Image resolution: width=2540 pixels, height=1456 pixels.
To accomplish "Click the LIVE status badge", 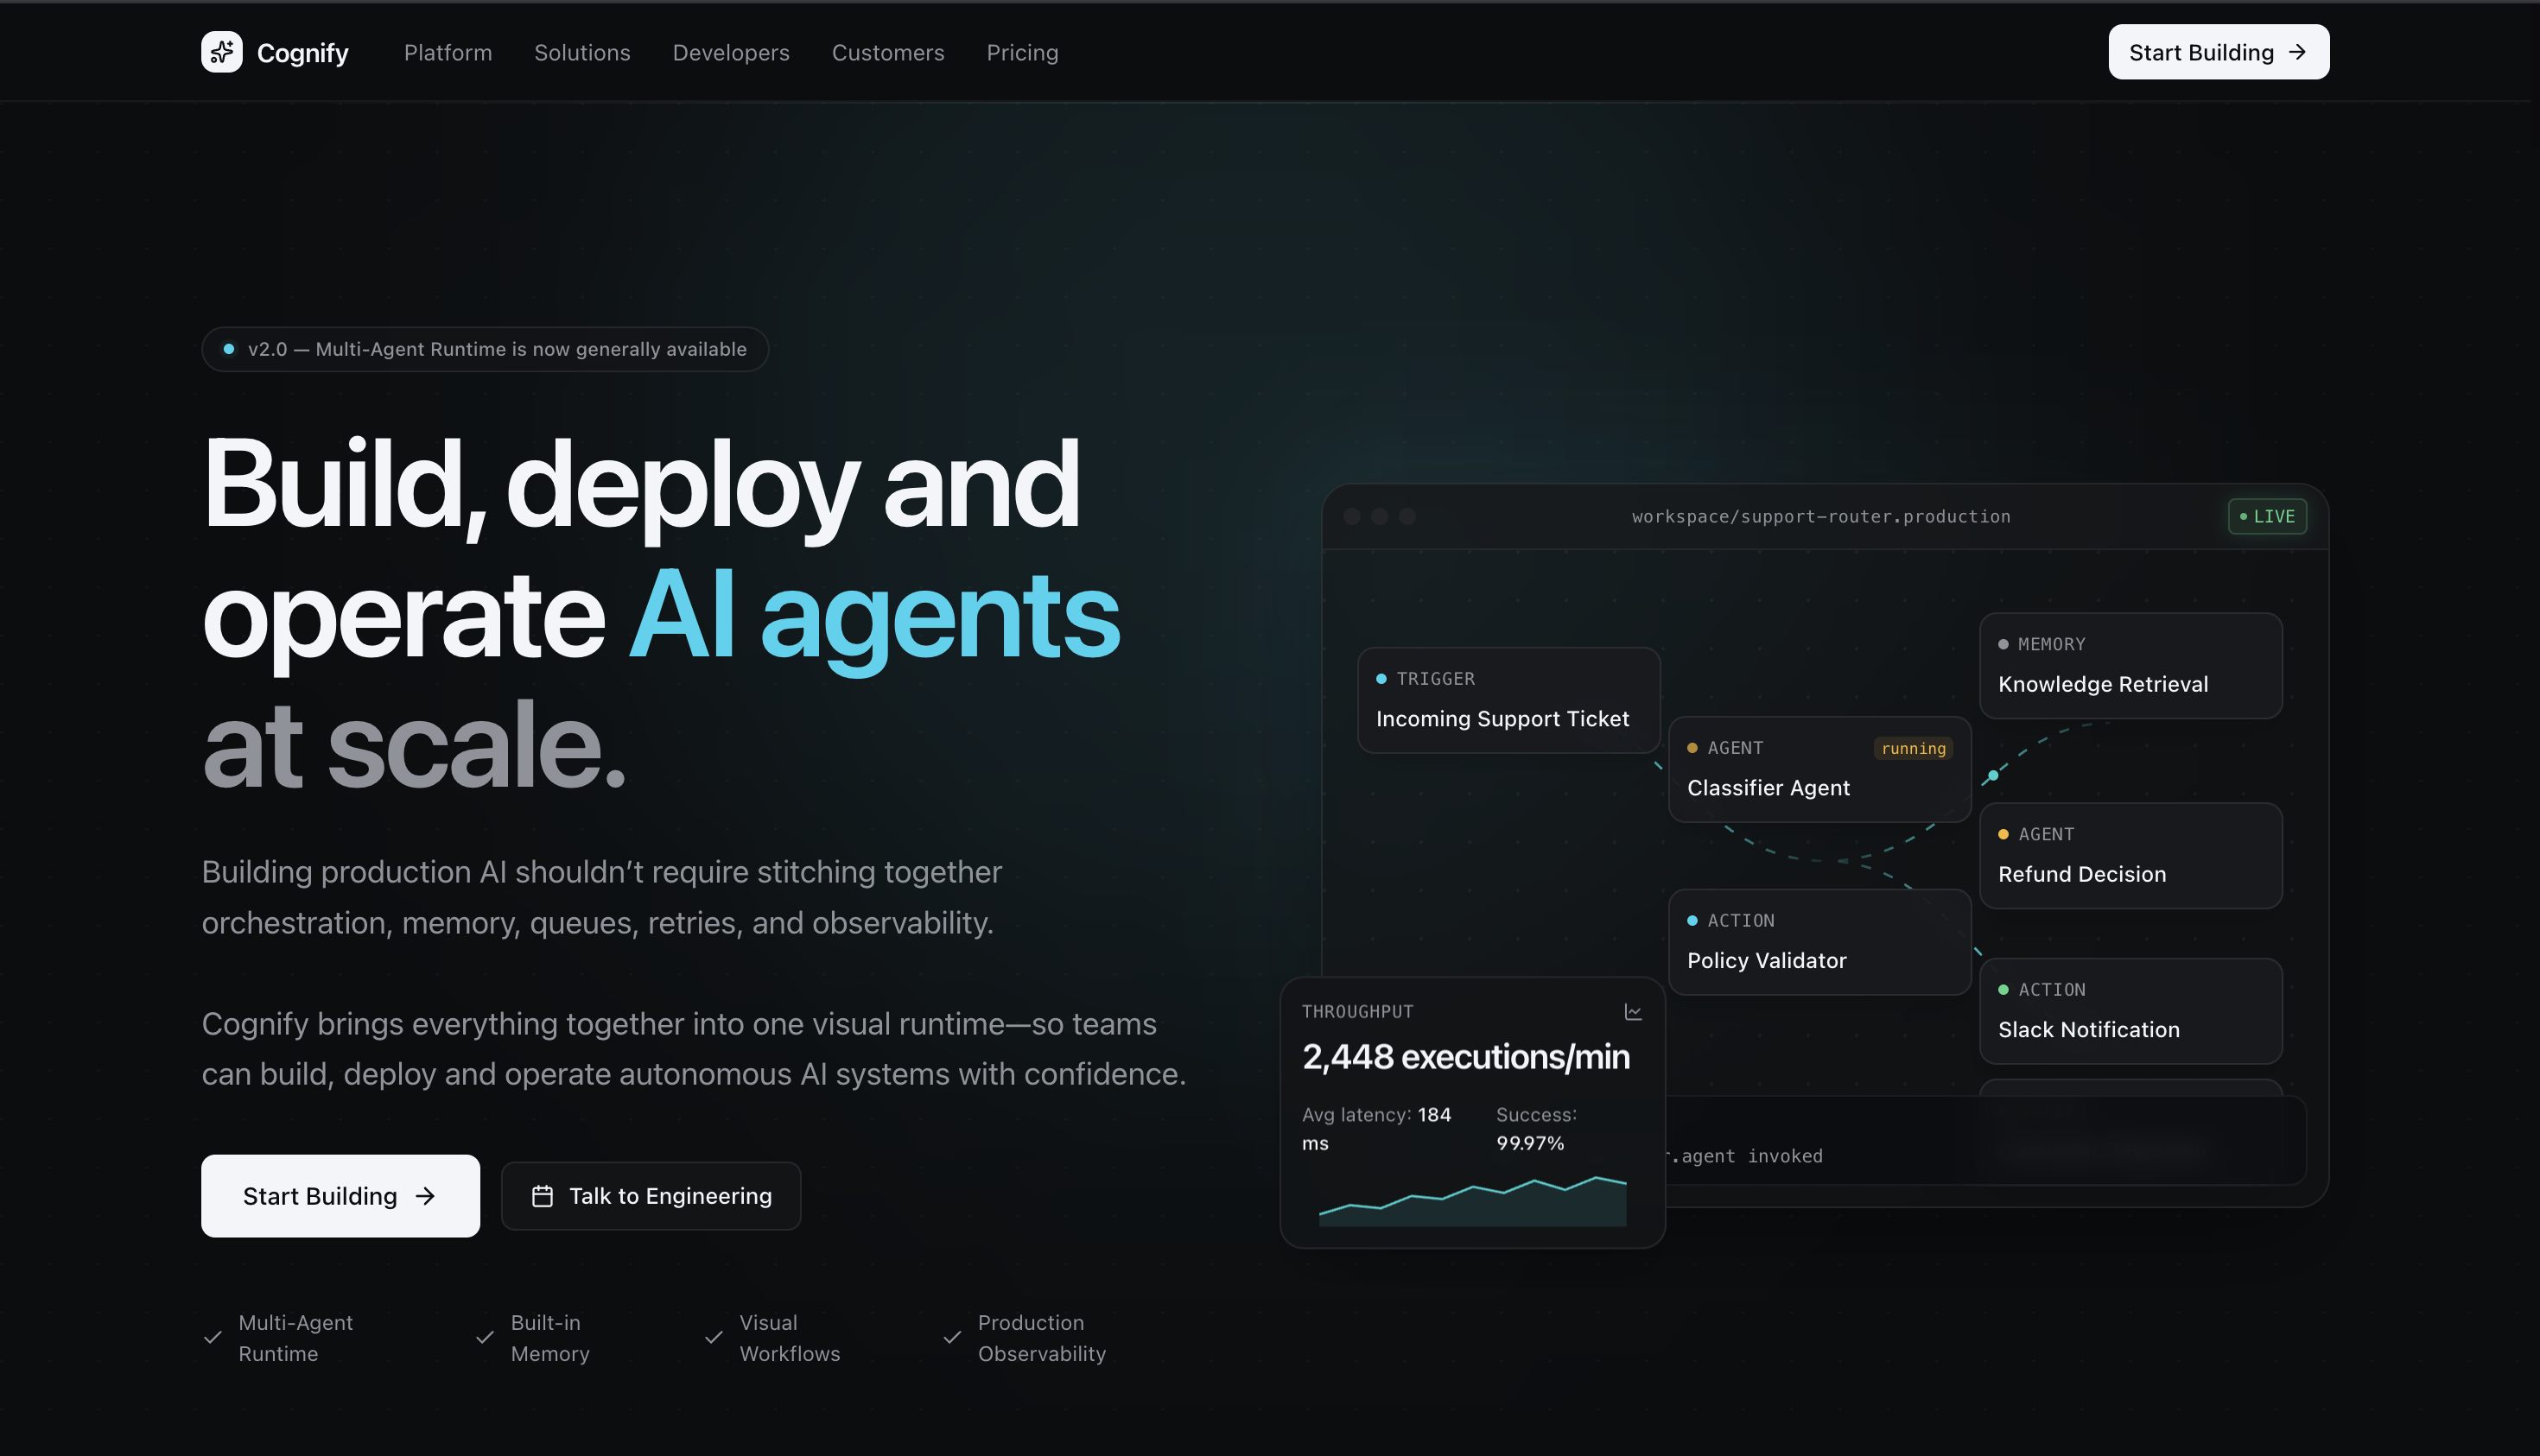I will 2267,516.
